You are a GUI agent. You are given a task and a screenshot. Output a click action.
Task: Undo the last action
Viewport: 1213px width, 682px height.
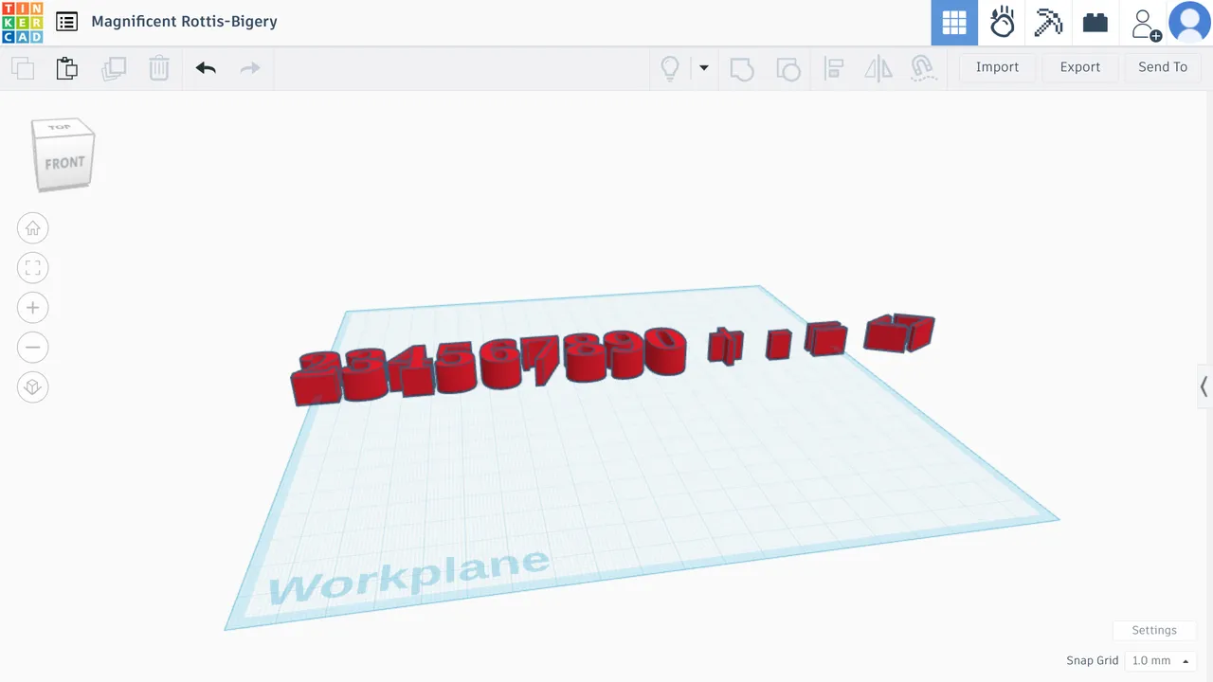coord(206,67)
